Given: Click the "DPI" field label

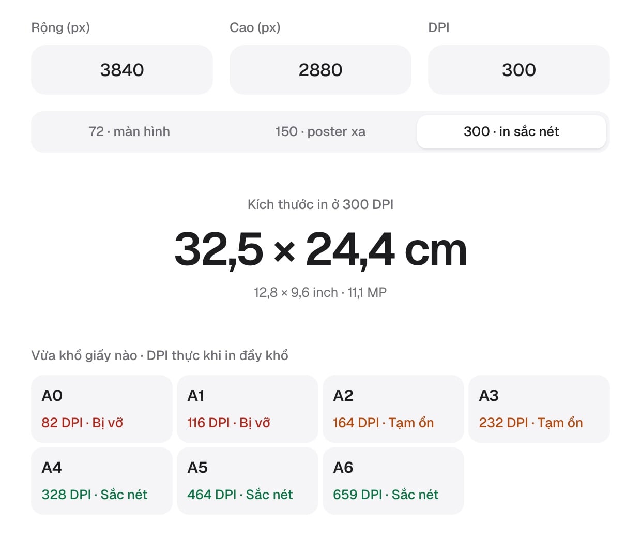Looking at the screenshot, I should tap(439, 27).
